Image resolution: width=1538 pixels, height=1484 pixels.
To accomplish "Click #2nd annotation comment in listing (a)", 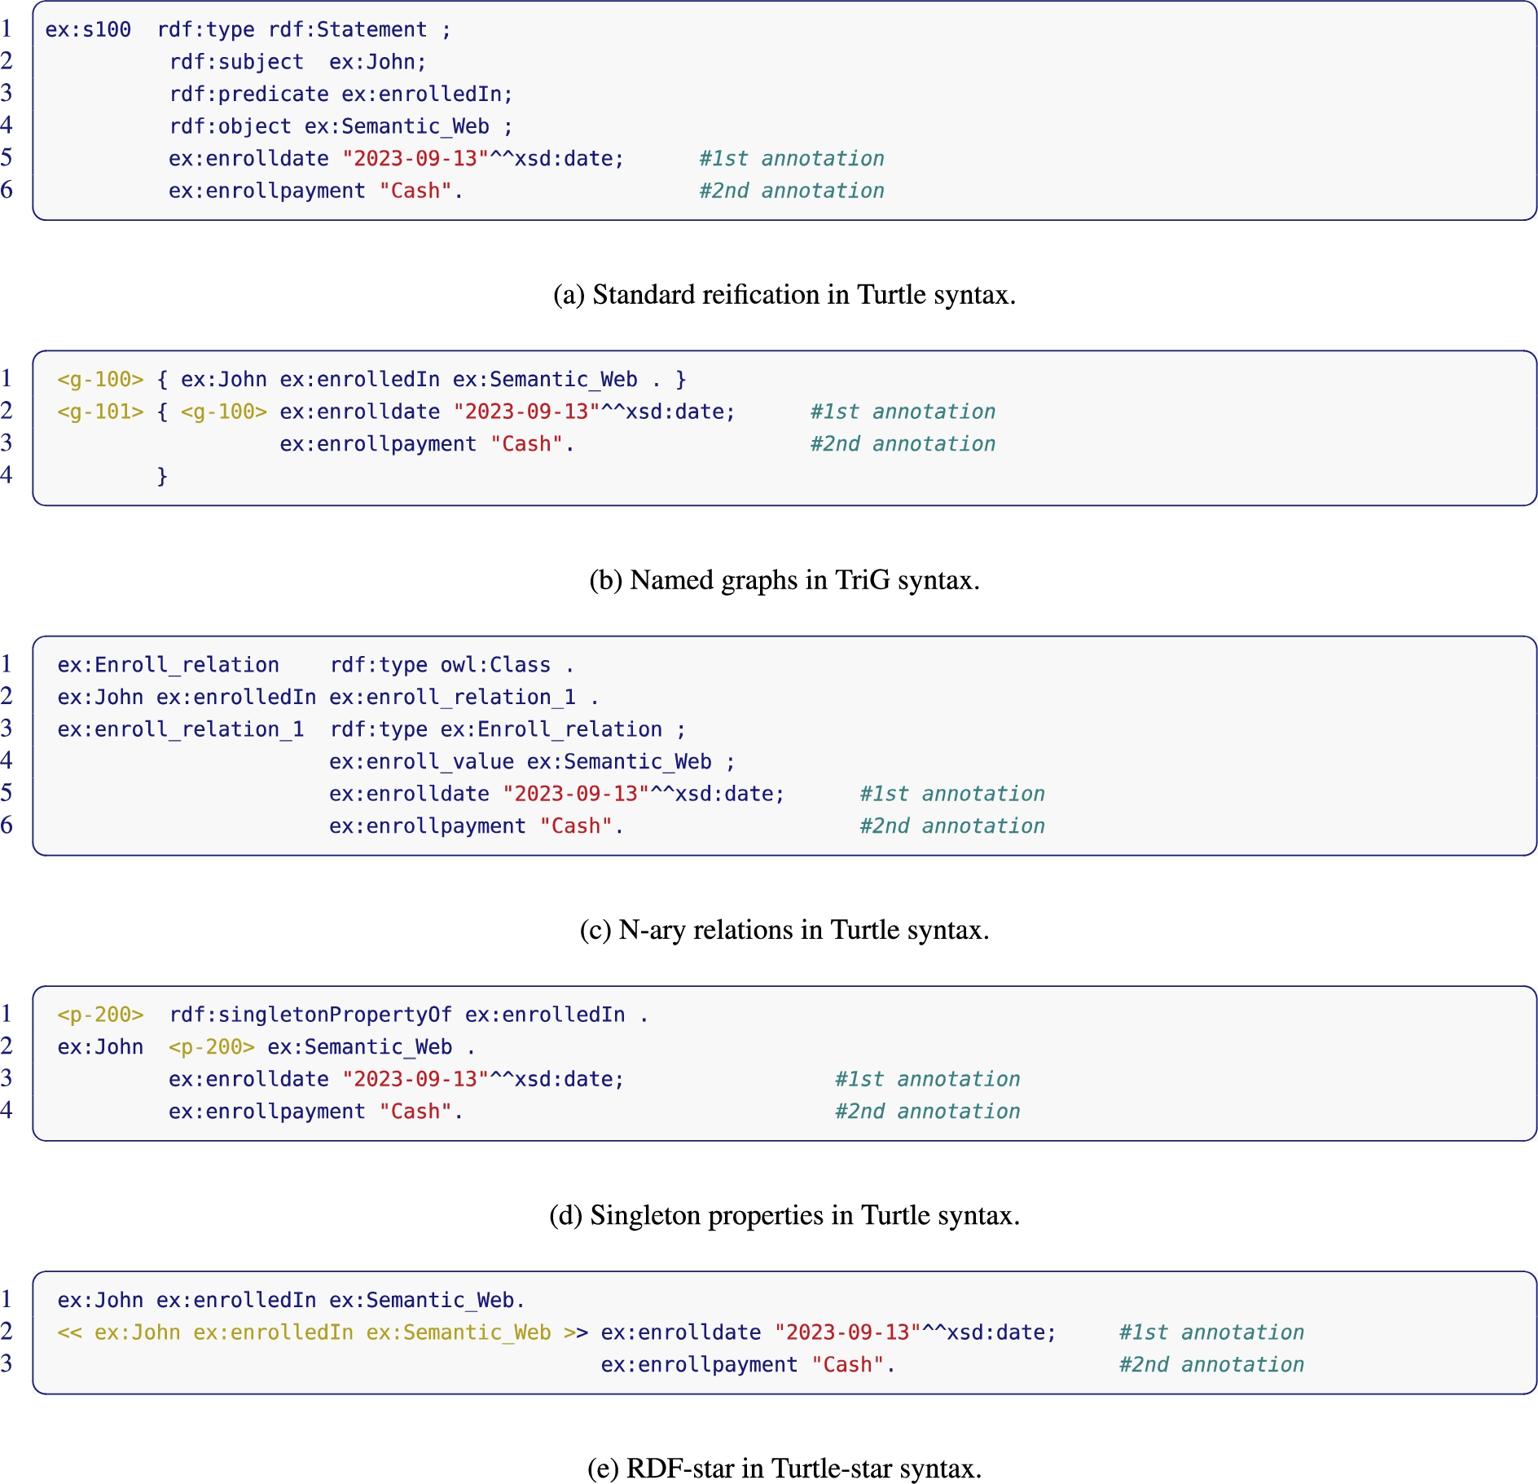I will [792, 191].
